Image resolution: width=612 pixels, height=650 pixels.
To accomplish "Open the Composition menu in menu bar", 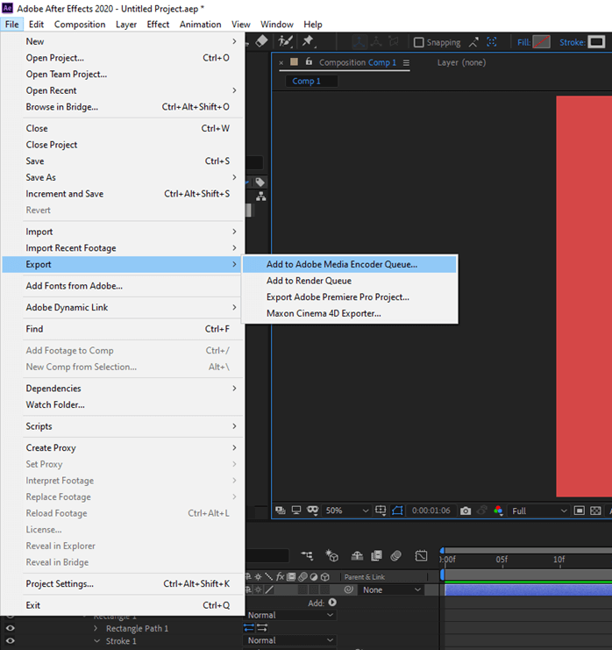I will pyautogui.click(x=80, y=25).
